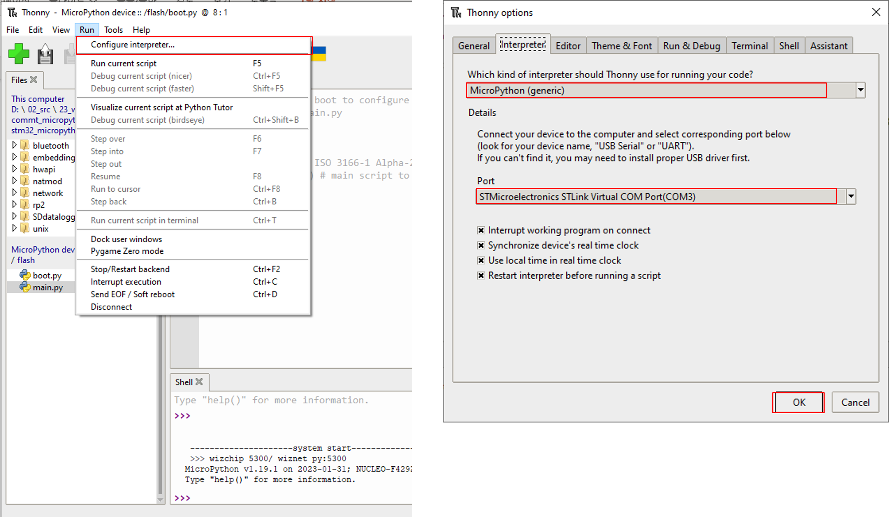This screenshot has width=889, height=517.
Task: Select boot.py in the MicroPython device panel
Action: point(47,275)
